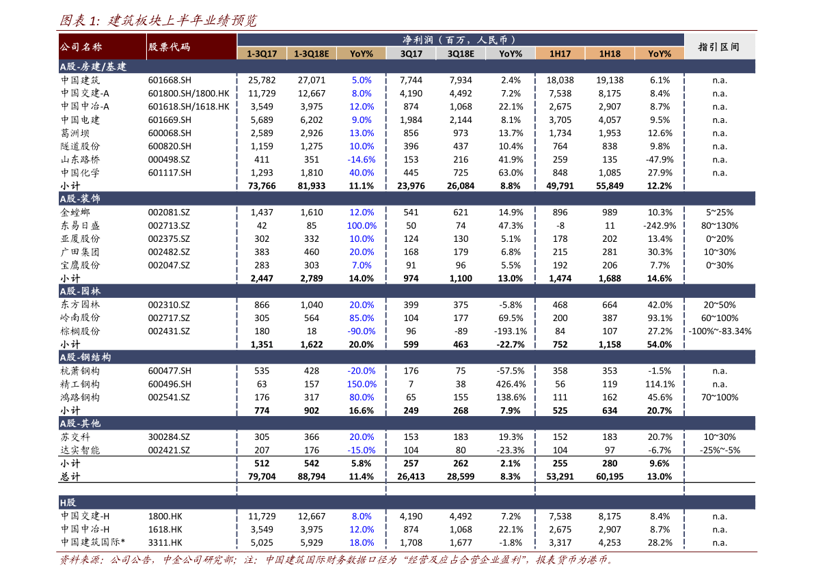Select company name 中国交建-H
Image resolution: width=814 pixels, height=580 pixels.
coord(85,516)
